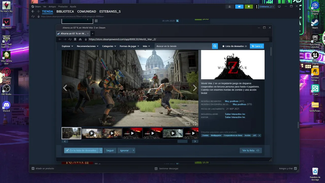Add a tag with the plus button

tap(259, 135)
